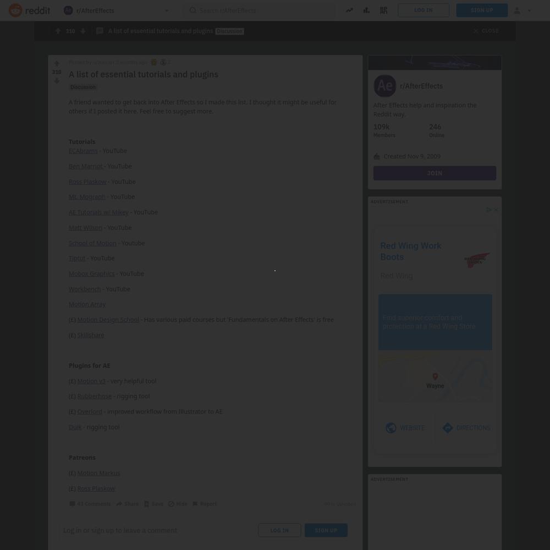Click the Search r/AfterEffects field
The height and width of the screenshot is (550, 550).
click(260, 10)
